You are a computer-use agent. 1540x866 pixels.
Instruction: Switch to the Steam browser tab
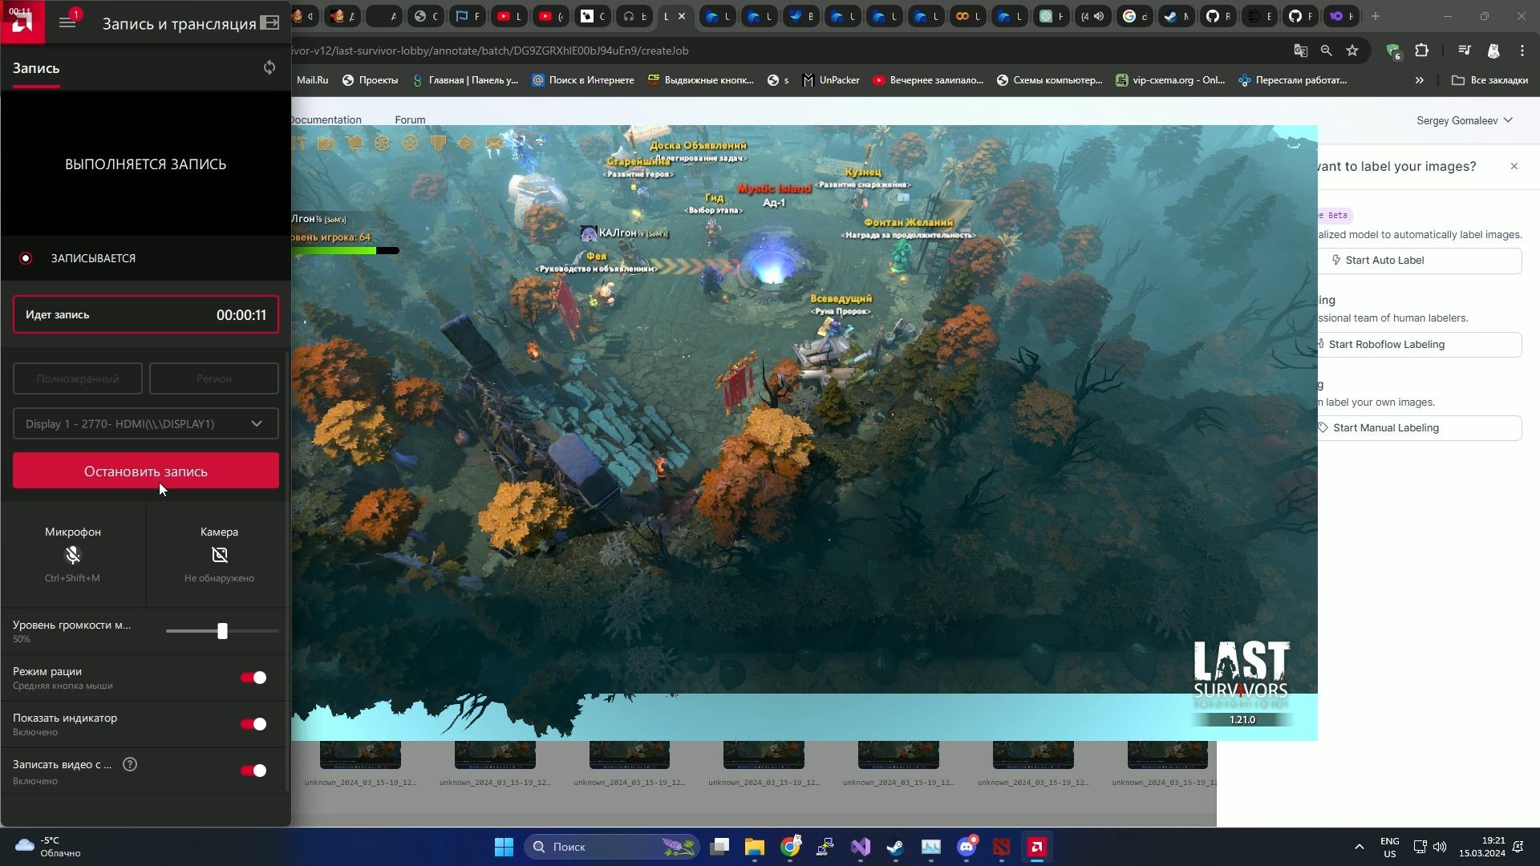tap(1175, 16)
